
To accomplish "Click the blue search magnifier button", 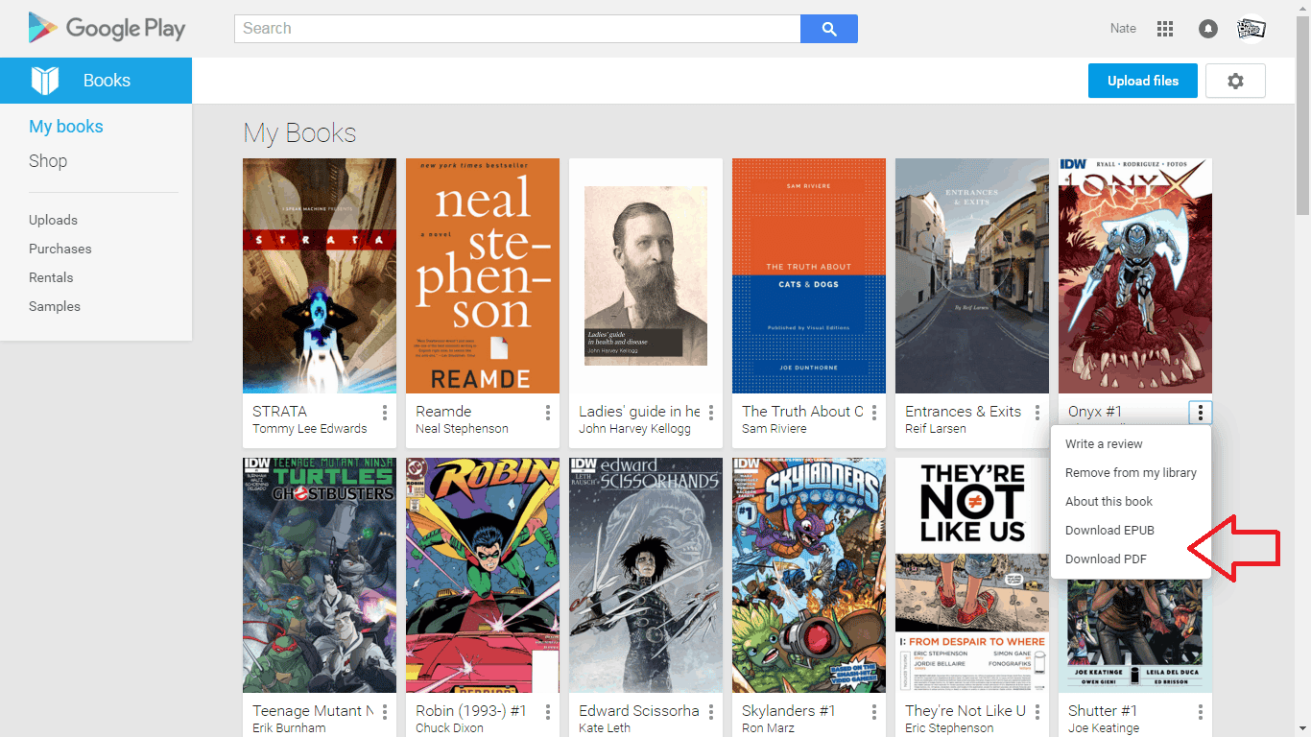I will tap(829, 29).
